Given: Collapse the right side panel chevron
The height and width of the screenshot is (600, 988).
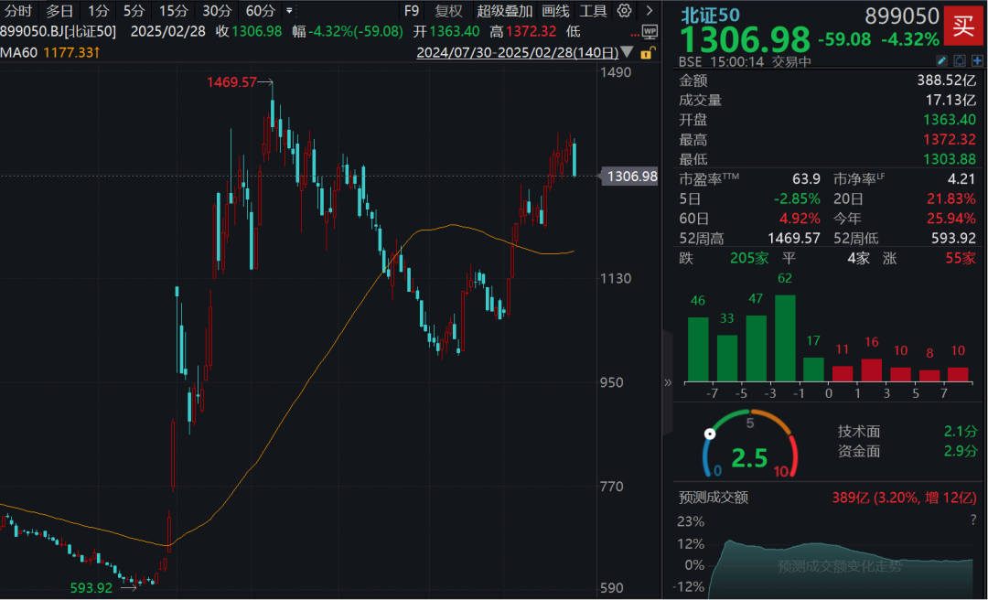Looking at the screenshot, I should click(x=667, y=382).
